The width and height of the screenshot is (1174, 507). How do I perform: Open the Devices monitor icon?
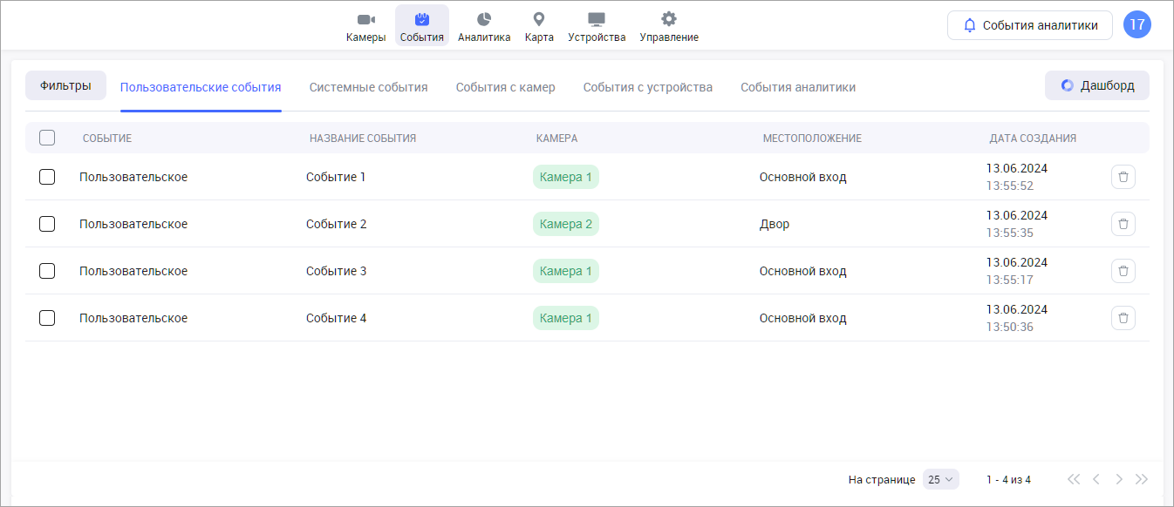click(597, 20)
